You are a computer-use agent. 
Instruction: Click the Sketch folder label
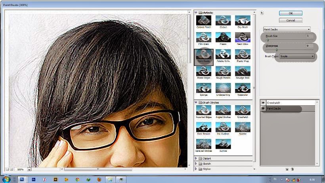pyautogui.click(x=206, y=164)
